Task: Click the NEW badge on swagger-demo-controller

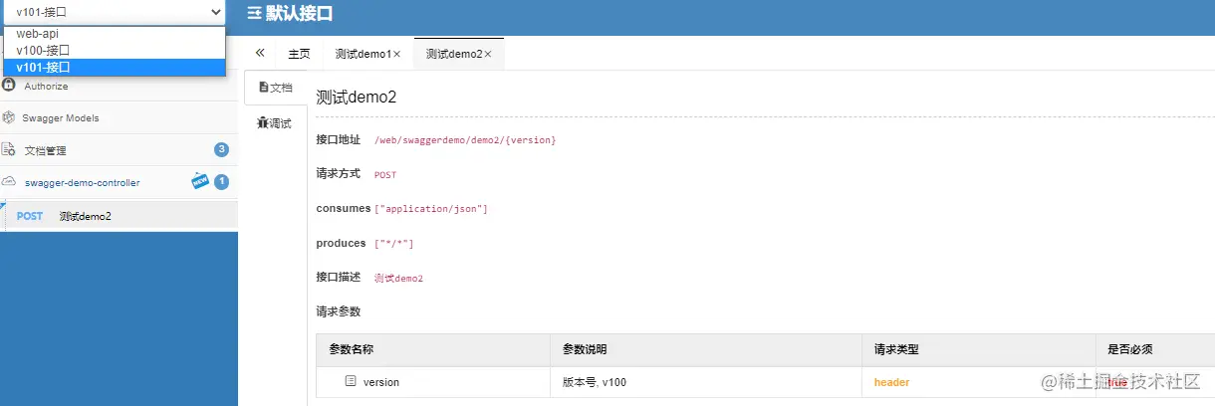Action: [x=200, y=181]
